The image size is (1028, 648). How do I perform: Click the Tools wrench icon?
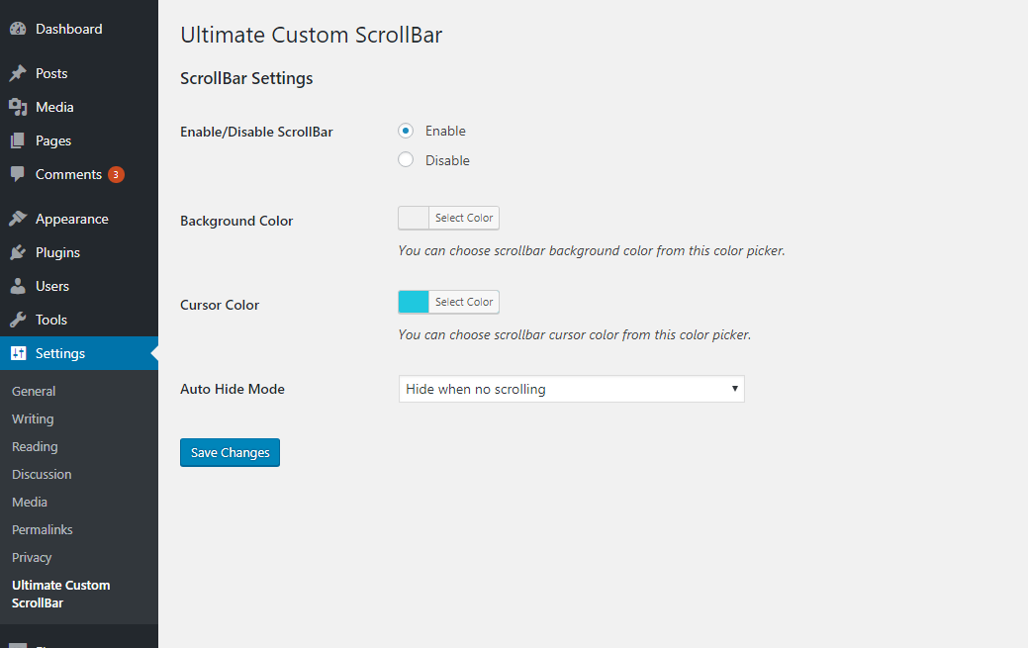point(18,320)
